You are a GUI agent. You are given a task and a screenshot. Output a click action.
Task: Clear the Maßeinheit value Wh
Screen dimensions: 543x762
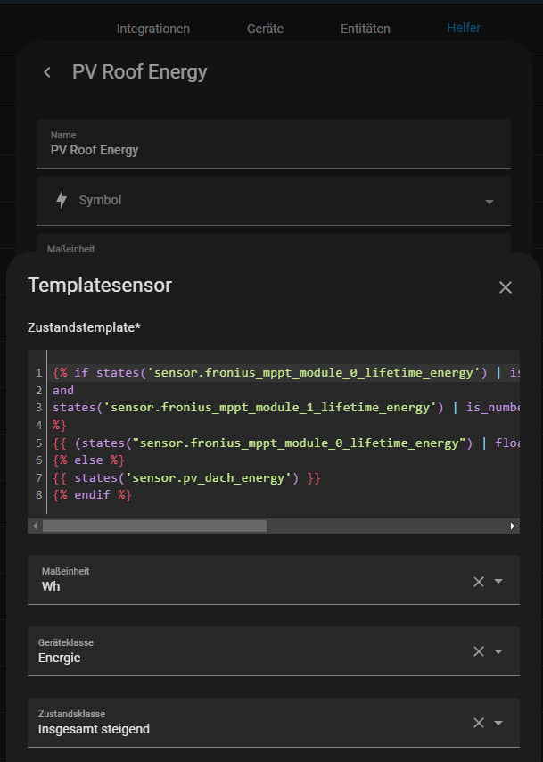coord(479,581)
